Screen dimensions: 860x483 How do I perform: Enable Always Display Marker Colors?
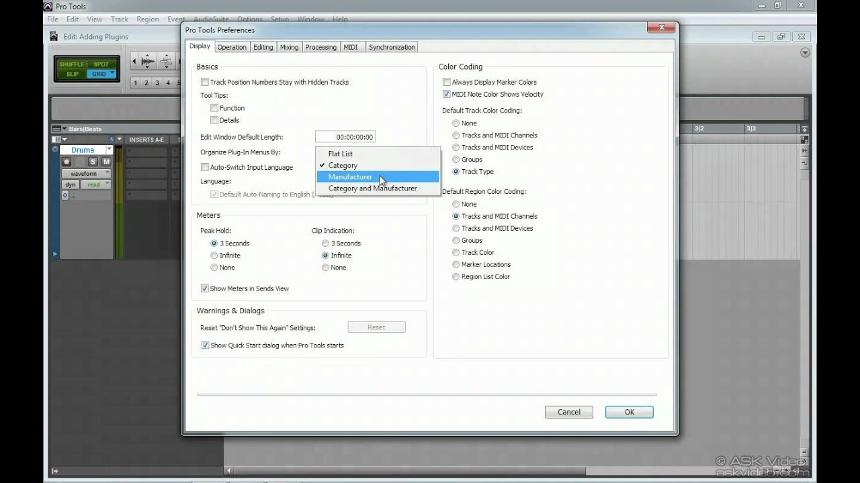[x=447, y=82]
